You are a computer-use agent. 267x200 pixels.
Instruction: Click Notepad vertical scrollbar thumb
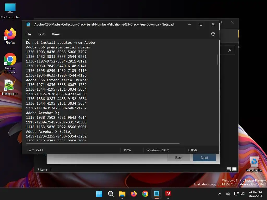pos(217,59)
